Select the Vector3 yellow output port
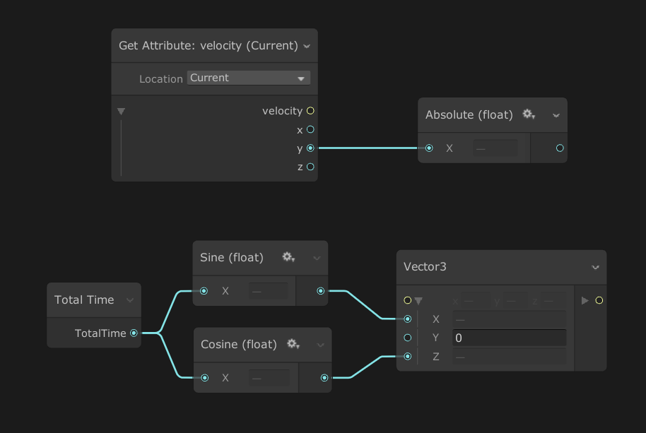The image size is (646, 433). [599, 299]
